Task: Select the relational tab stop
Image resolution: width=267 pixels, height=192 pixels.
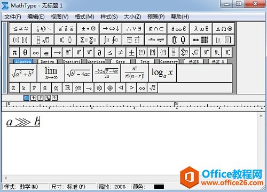Action: [x=48, y=98]
